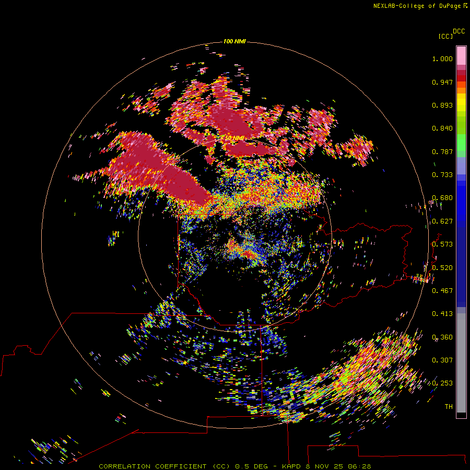Click the gray segment of the color bar
The height and width of the screenshot is (470, 470).
pyautogui.click(x=461, y=363)
